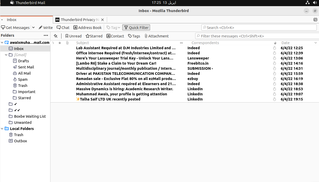
Task: Open the Gmail Trash folder
Action: click(23, 86)
